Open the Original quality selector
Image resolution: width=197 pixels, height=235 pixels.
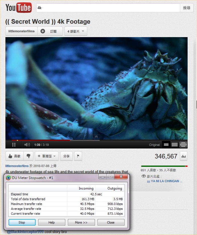point(154,145)
